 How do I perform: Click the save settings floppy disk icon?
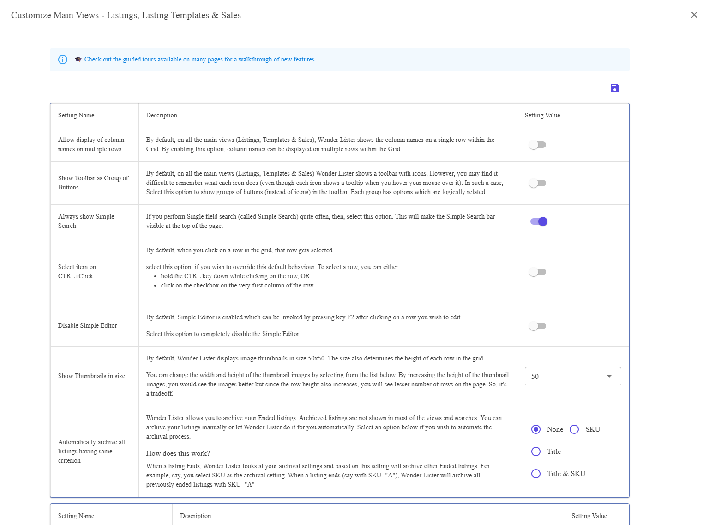(614, 88)
